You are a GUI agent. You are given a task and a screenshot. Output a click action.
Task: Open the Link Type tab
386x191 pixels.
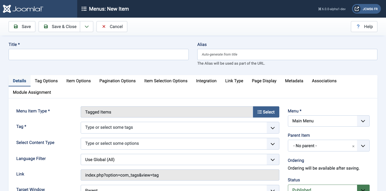click(234, 81)
